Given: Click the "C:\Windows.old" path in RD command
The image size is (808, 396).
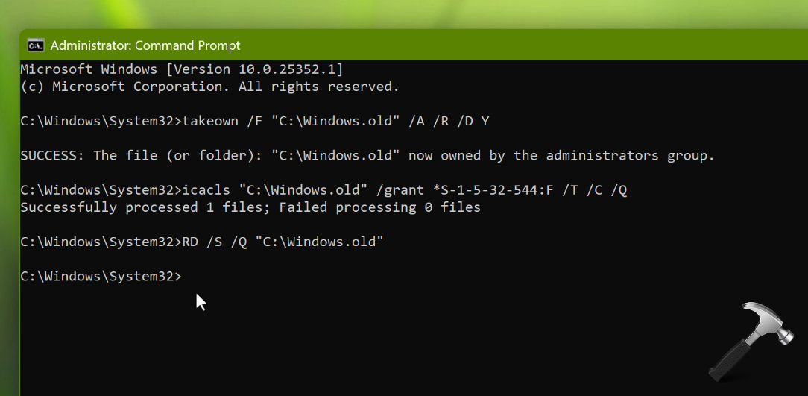Looking at the screenshot, I should [x=319, y=242].
